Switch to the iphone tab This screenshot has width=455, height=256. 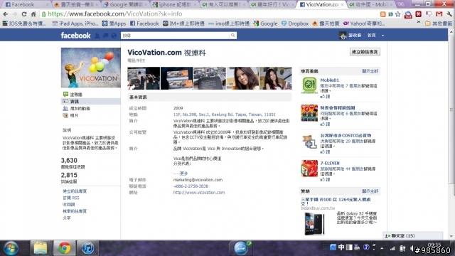[175, 4]
